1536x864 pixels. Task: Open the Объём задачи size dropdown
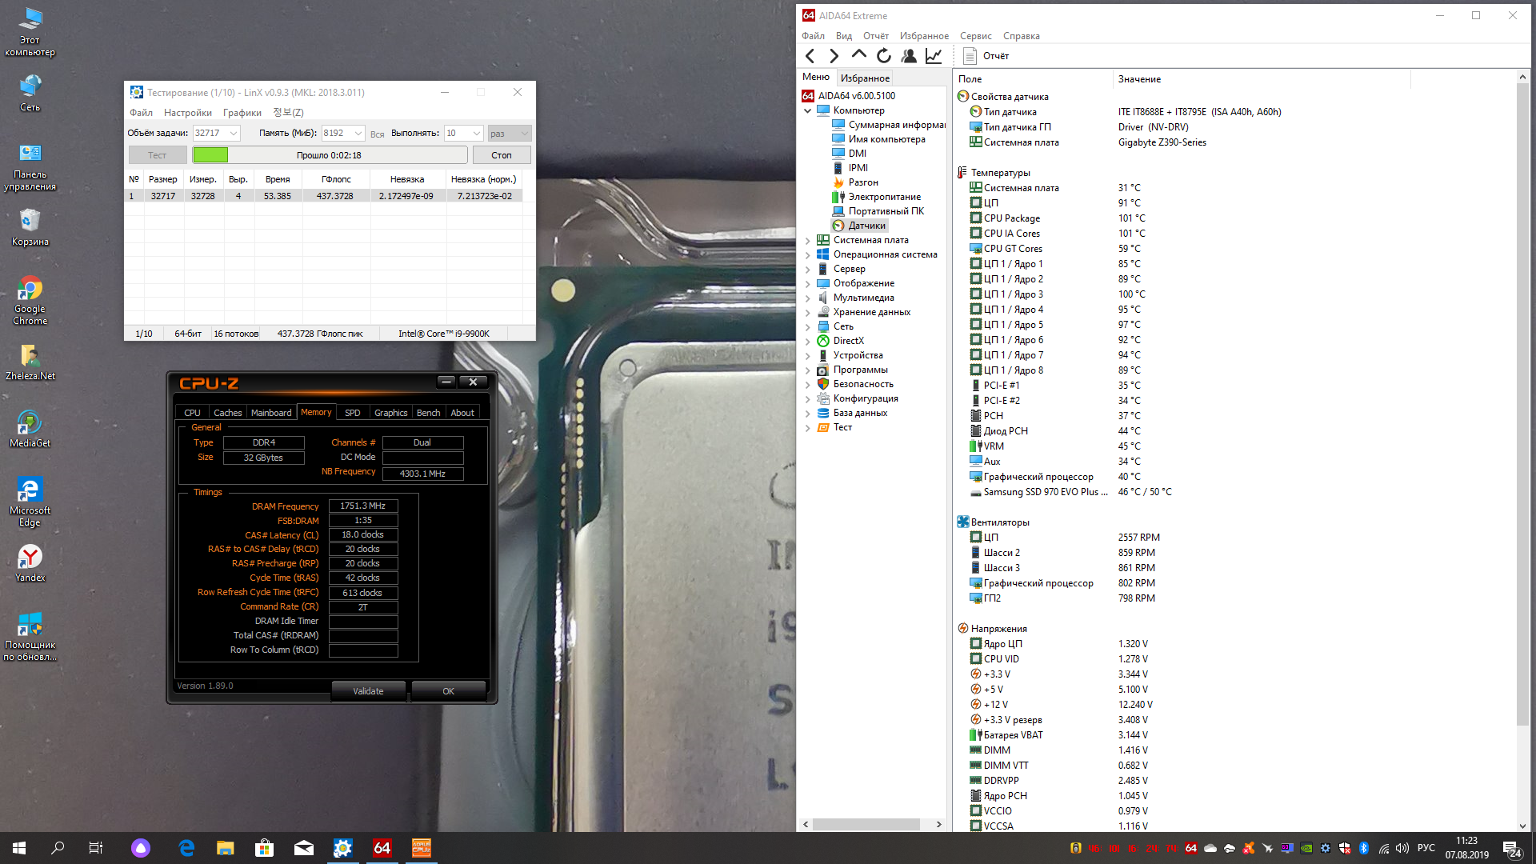[x=233, y=134]
